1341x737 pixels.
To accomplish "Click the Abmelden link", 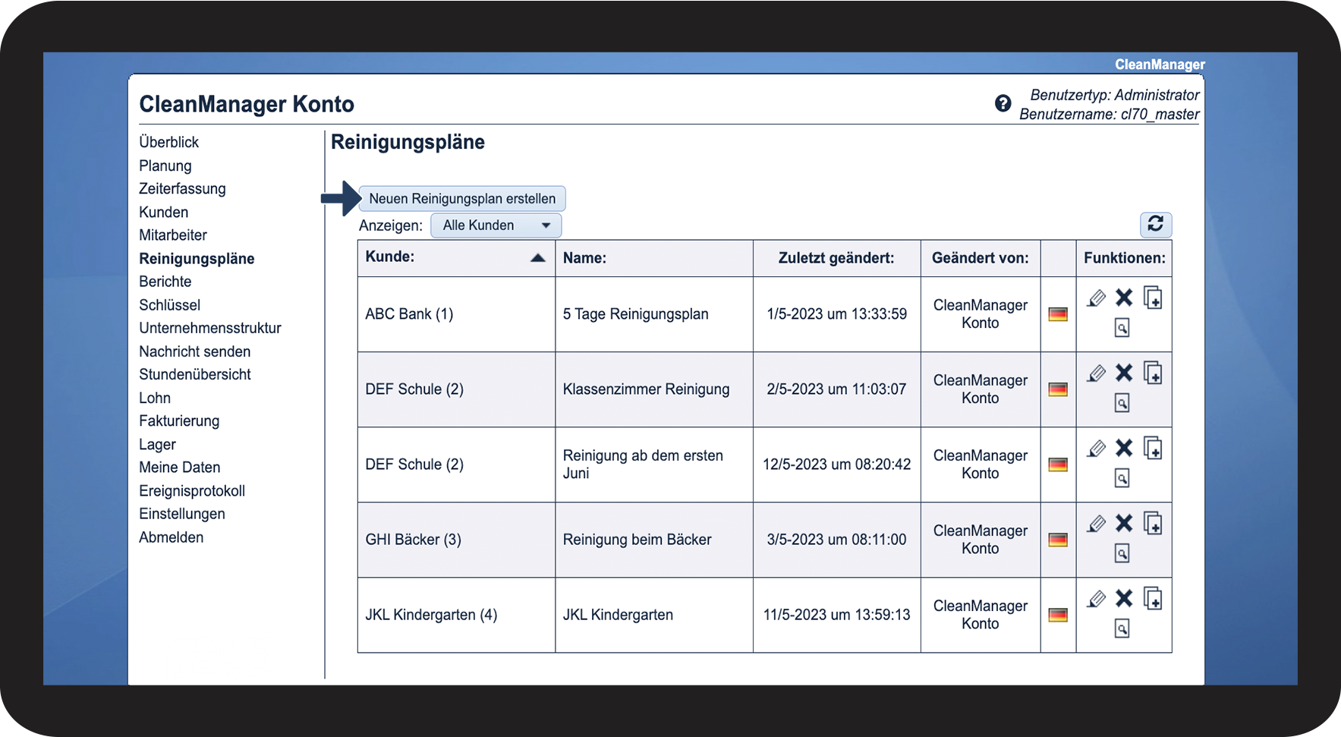I will (171, 537).
